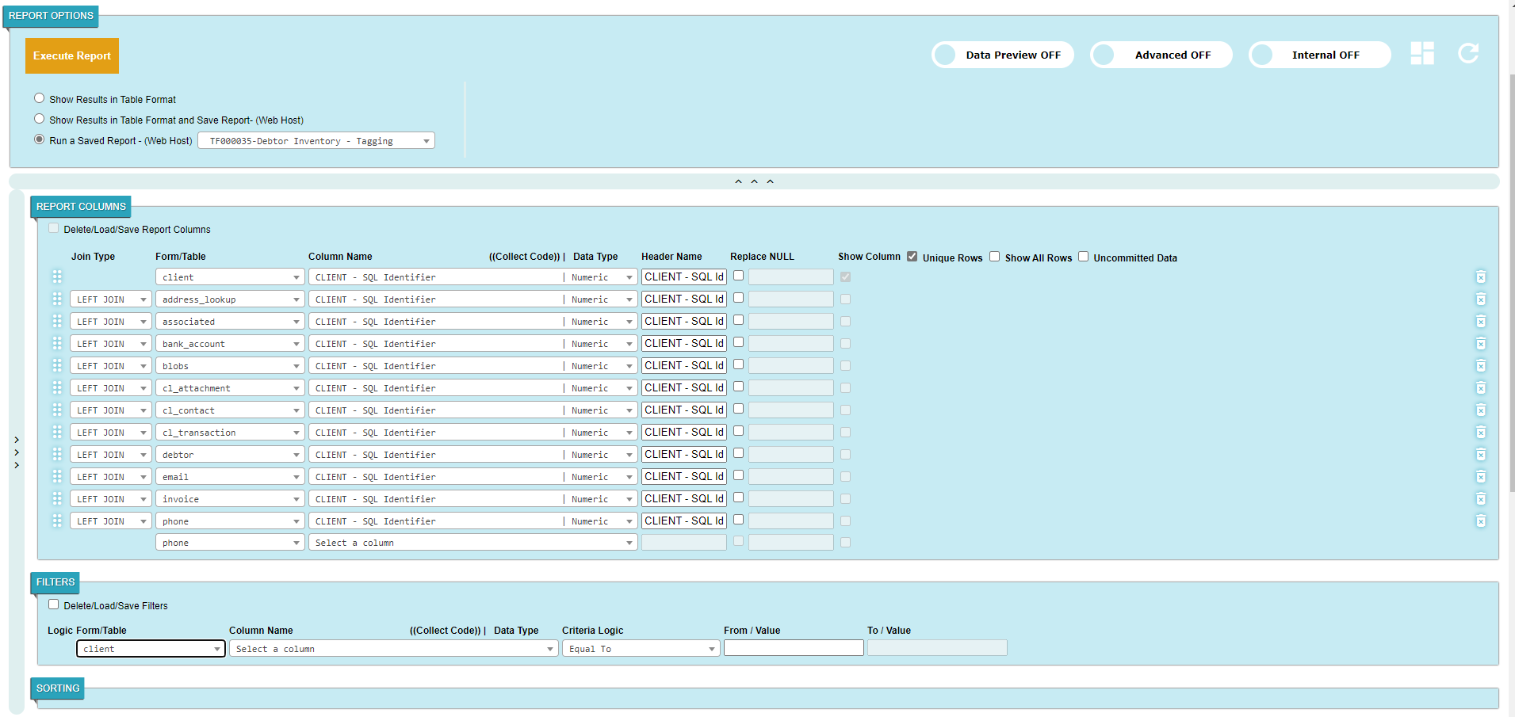The height and width of the screenshot is (717, 1515).
Task: Open filter Form/Table client dropdown
Action: pyautogui.click(x=151, y=649)
